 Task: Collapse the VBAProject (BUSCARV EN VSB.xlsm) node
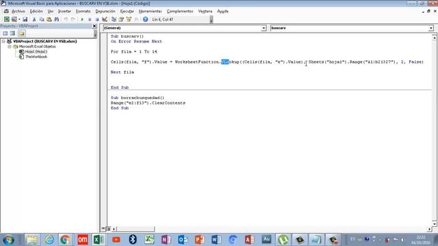click(x=3, y=41)
